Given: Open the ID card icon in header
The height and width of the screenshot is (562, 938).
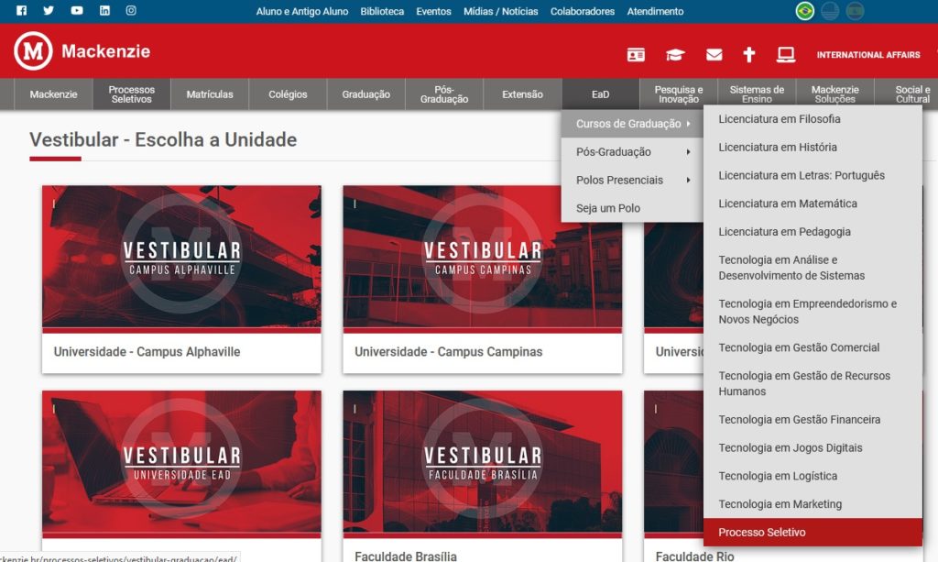Looking at the screenshot, I should click(x=636, y=54).
